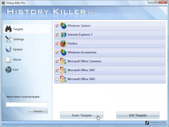Click the Firefox icon
169x127 pixels.
[x=63, y=43]
